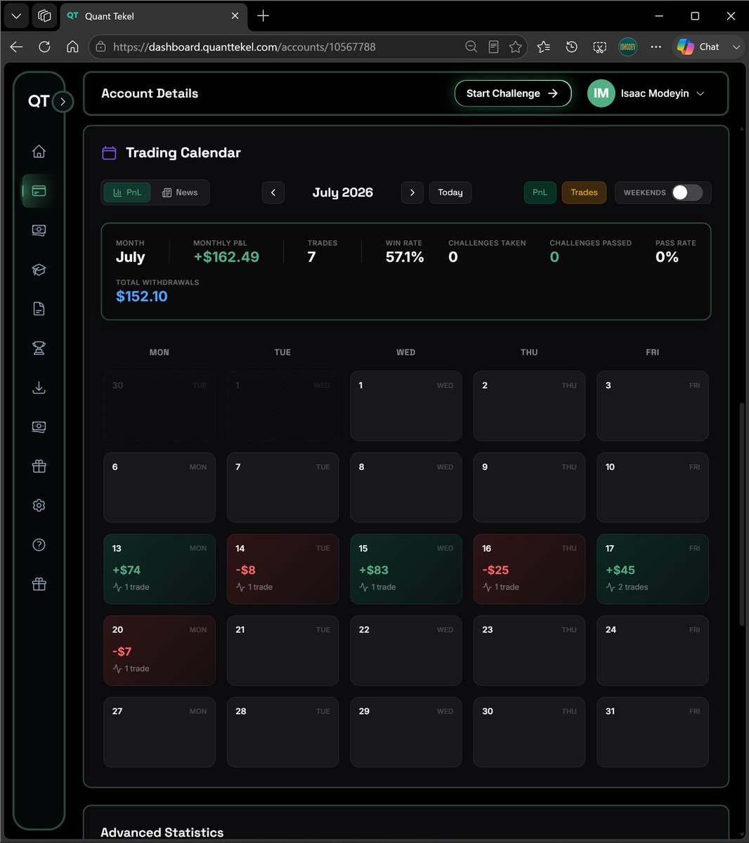Select the PnL view tab with the chart icon
The height and width of the screenshot is (843, 749).
click(x=127, y=192)
